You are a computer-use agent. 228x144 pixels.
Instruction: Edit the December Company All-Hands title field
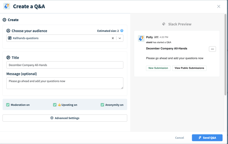65,65
